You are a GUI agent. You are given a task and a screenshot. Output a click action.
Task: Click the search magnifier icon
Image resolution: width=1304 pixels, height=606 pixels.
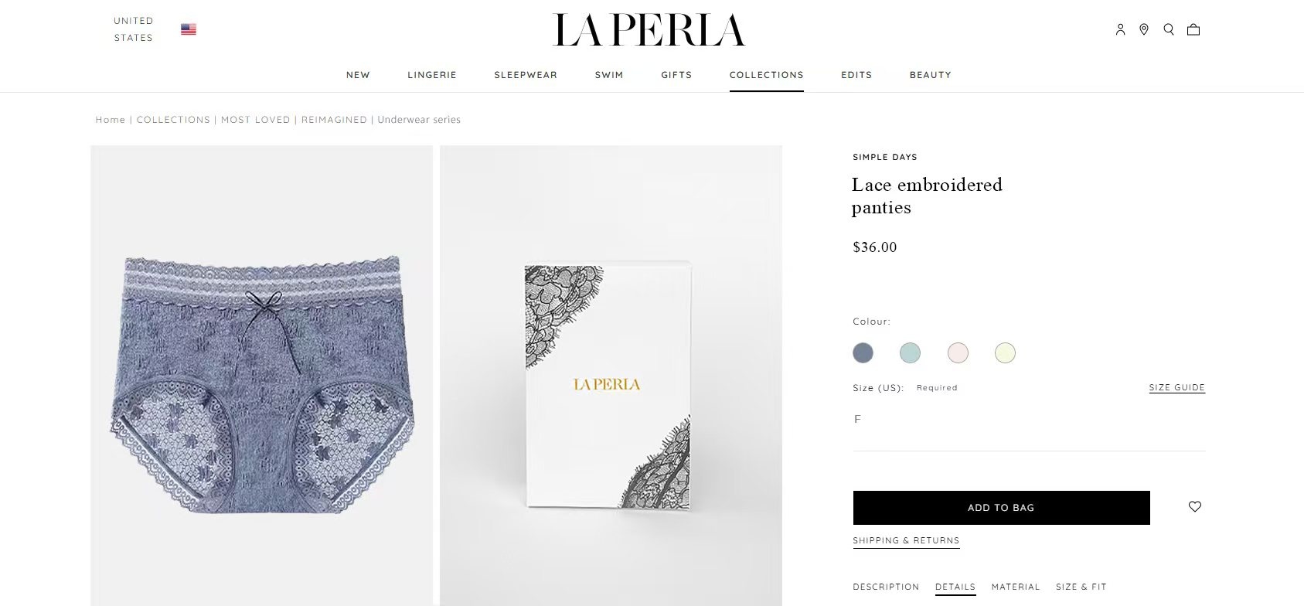(1169, 29)
